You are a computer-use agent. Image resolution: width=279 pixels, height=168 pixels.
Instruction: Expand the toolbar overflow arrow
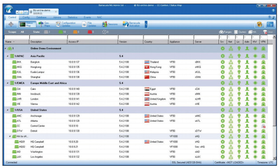click(146, 24)
